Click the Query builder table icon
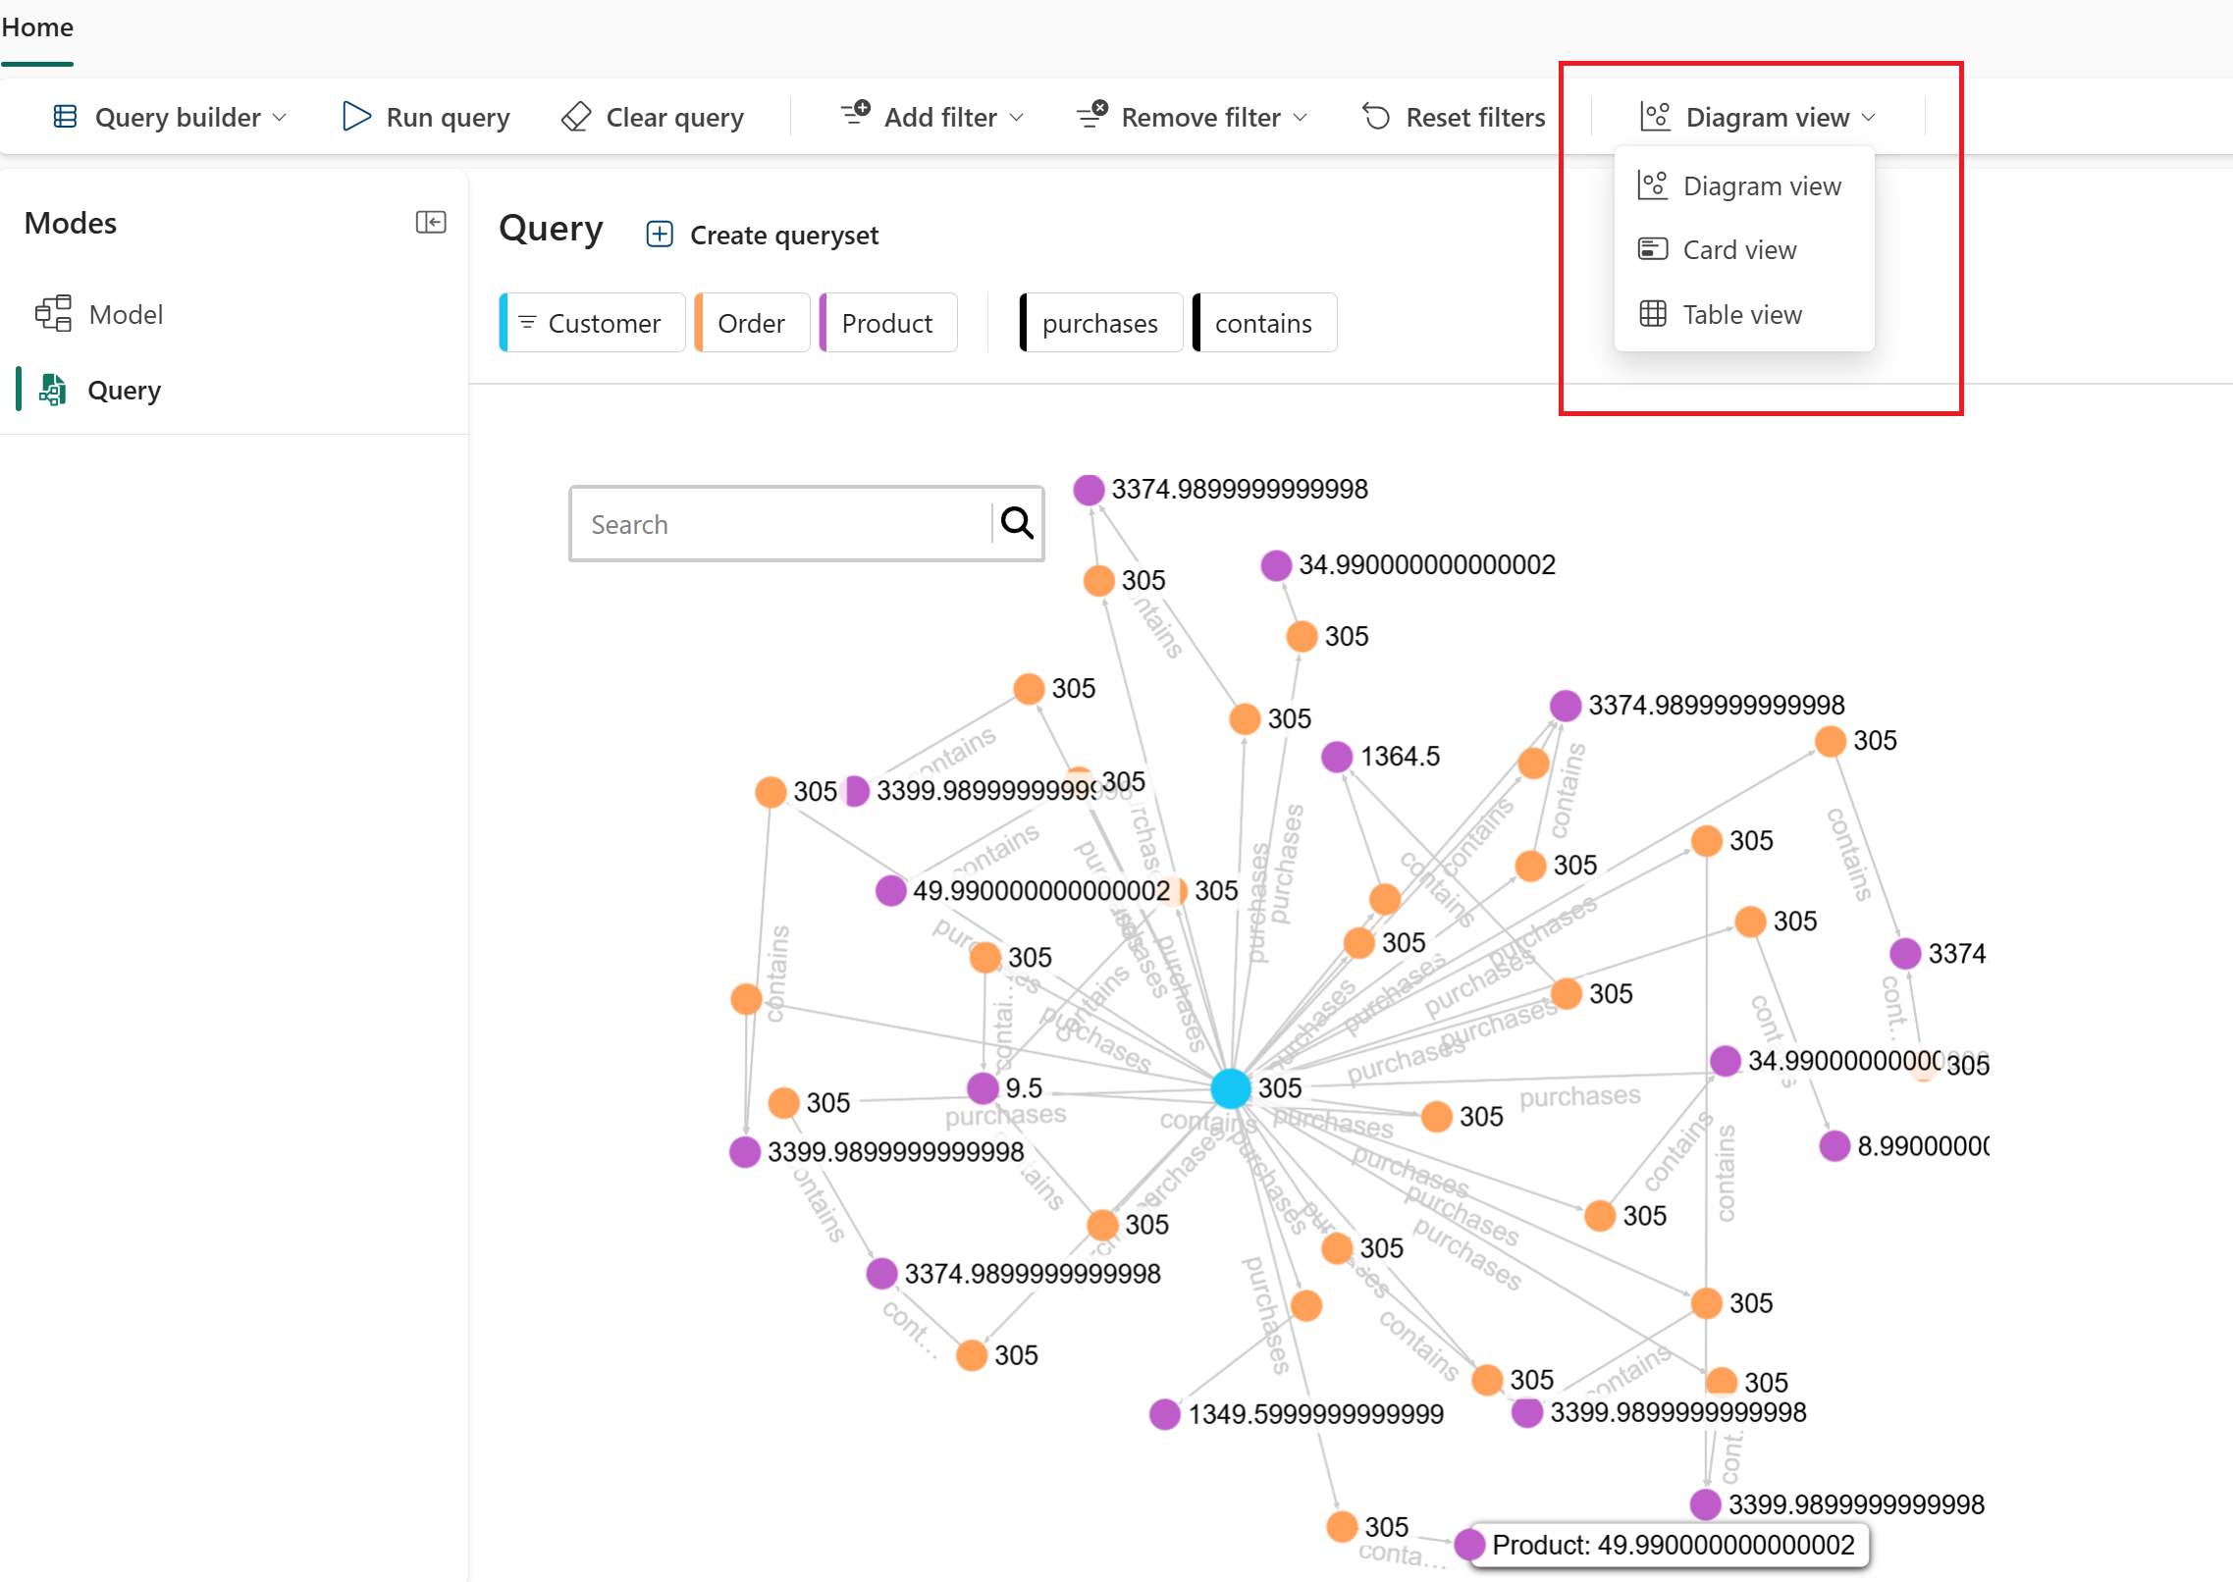Screen dimensions: 2233x1582 65,117
